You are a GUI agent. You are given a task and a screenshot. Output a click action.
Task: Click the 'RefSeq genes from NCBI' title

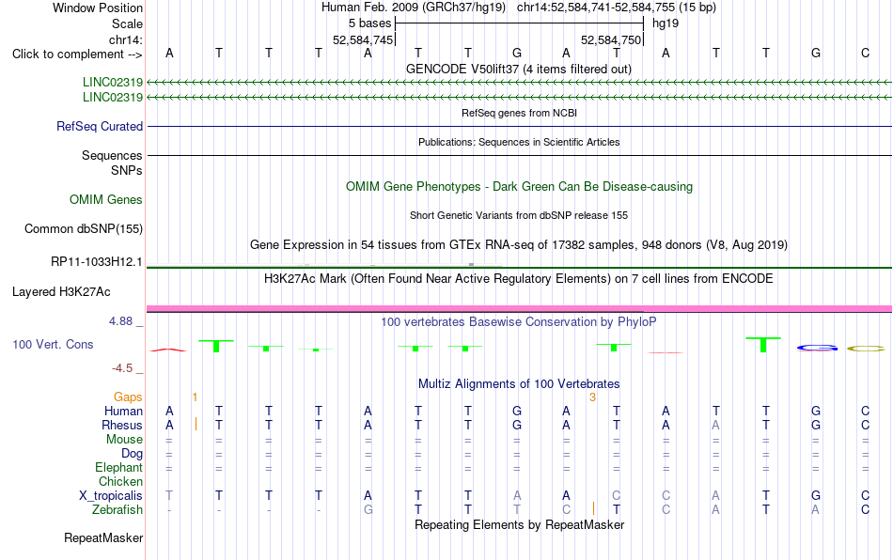[519, 113]
